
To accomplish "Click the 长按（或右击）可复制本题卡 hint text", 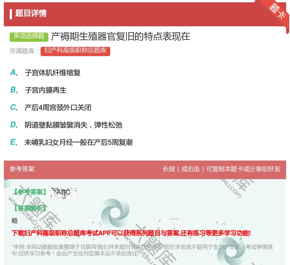I will (222, 169).
